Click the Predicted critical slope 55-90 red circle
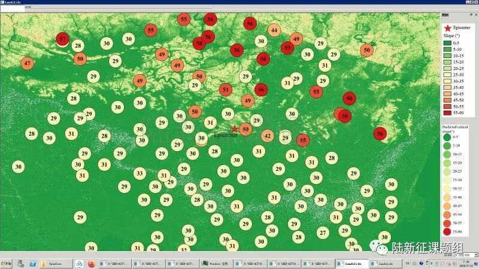This screenshot has width=479, height=269. [x=447, y=231]
